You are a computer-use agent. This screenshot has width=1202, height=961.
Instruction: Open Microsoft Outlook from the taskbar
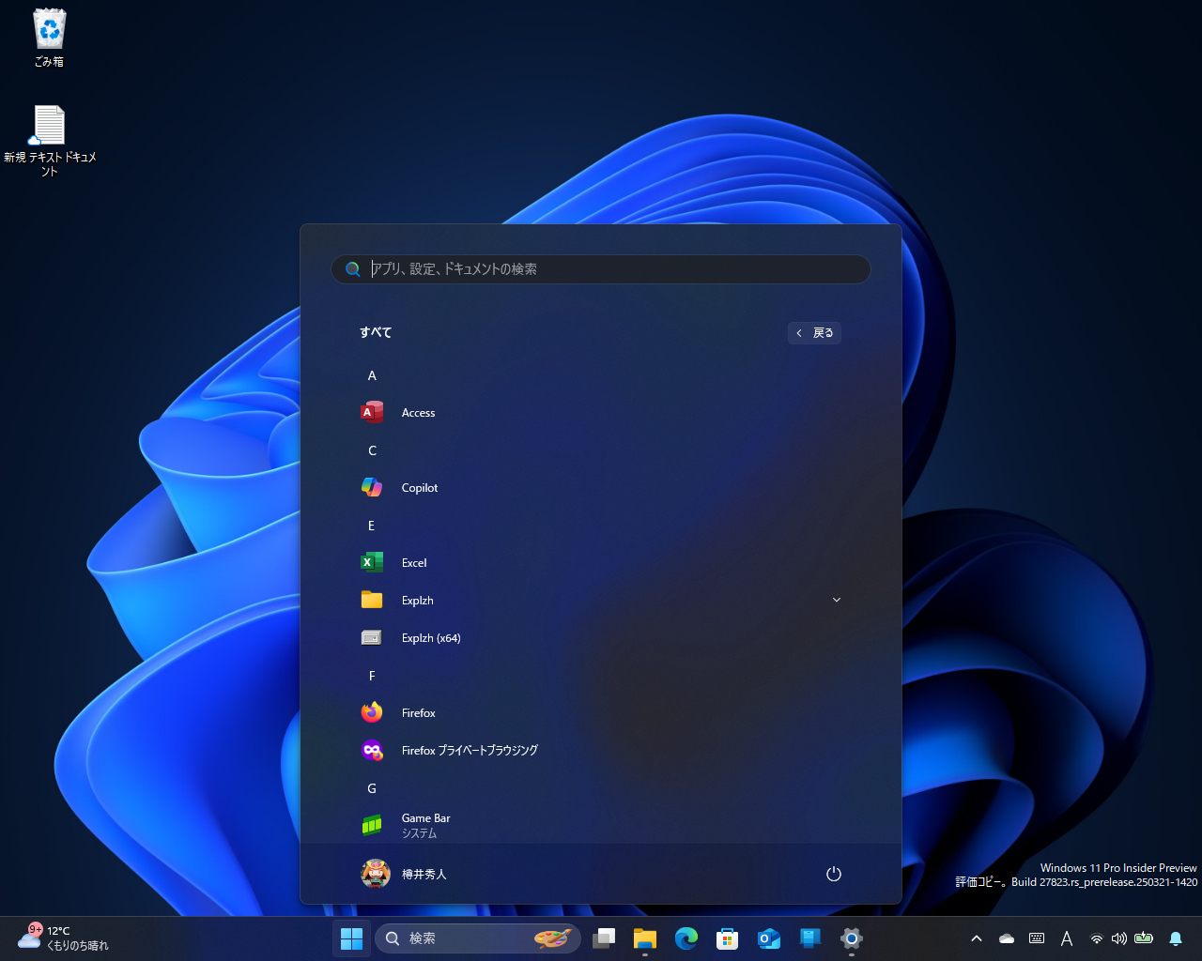tap(768, 938)
